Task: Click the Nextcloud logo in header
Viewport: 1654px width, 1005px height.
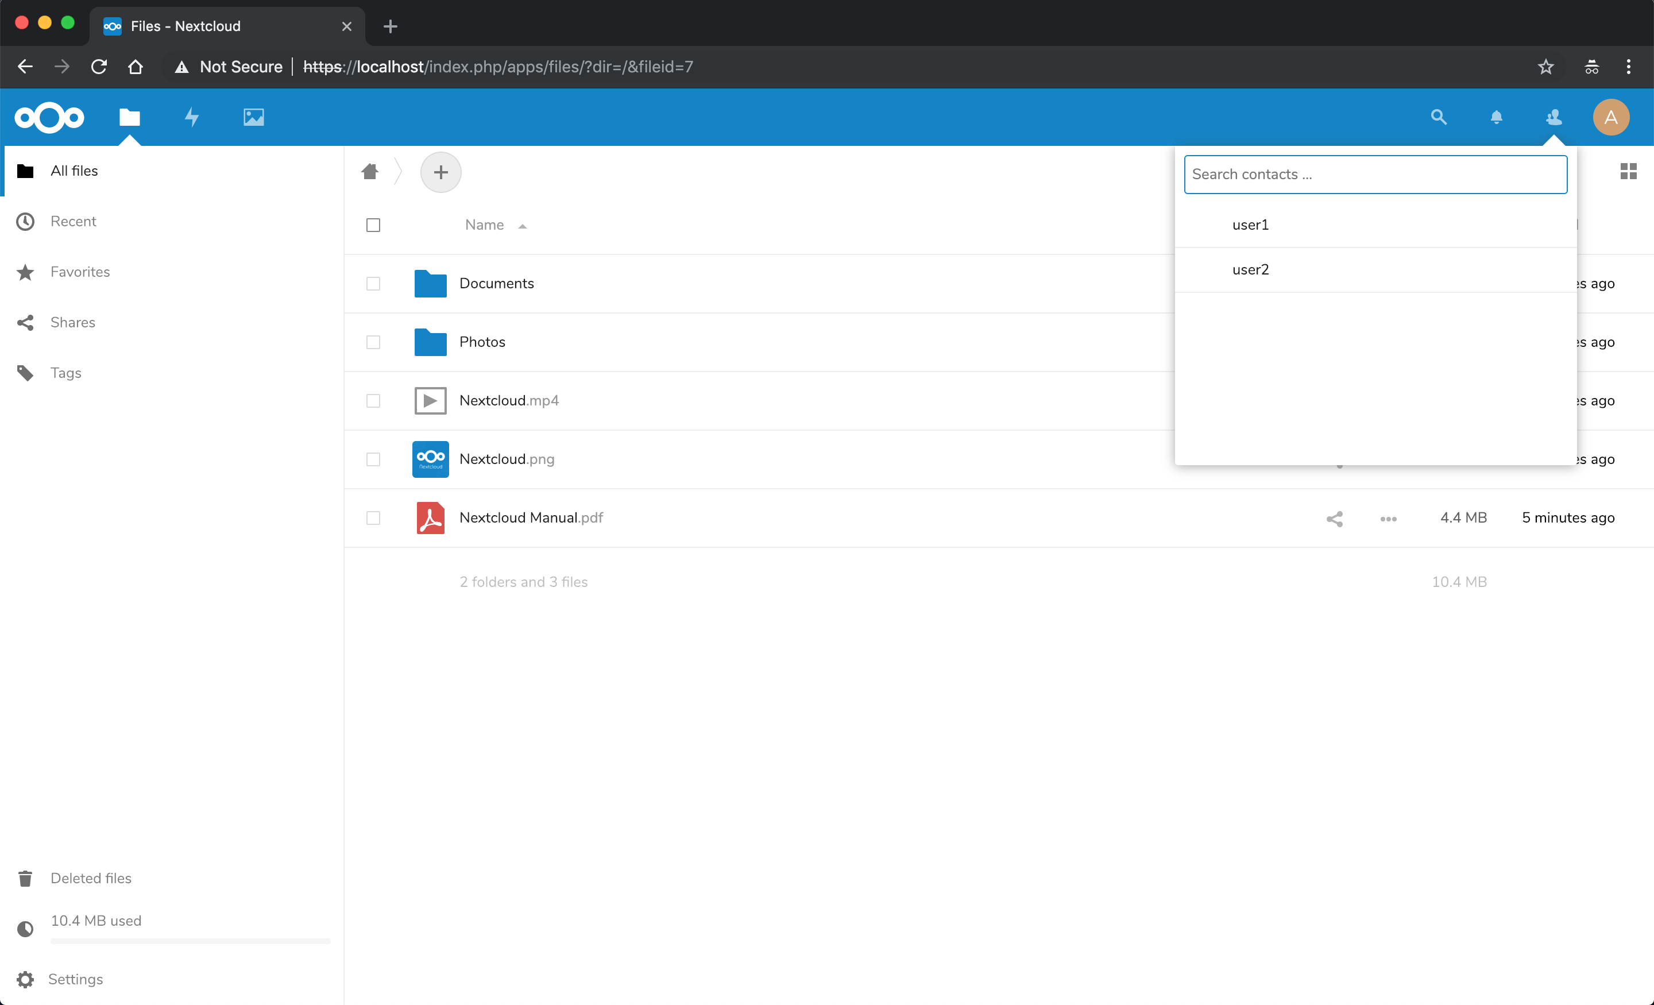Action: pyautogui.click(x=49, y=118)
